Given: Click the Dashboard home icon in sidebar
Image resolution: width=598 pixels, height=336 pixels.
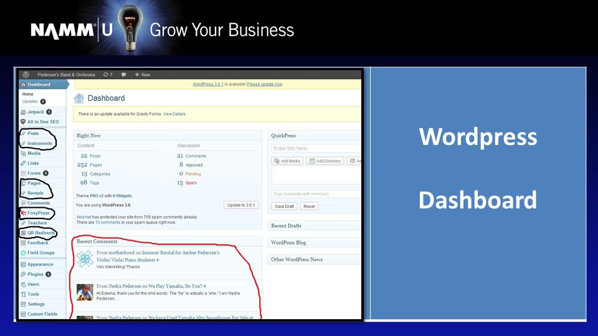Looking at the screenshot, I should pyautogui.click(x=23, y=85).
